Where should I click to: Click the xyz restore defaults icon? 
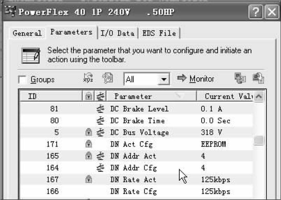[88, 78]
